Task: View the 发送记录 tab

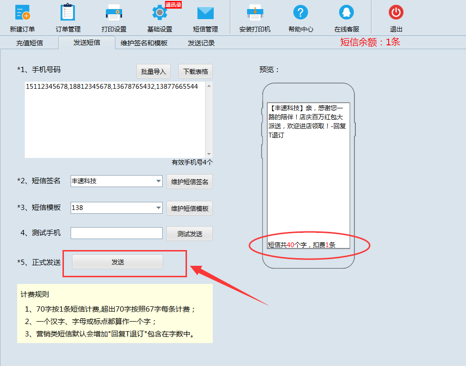Action: pyautogui.click(x=201, y=43)
